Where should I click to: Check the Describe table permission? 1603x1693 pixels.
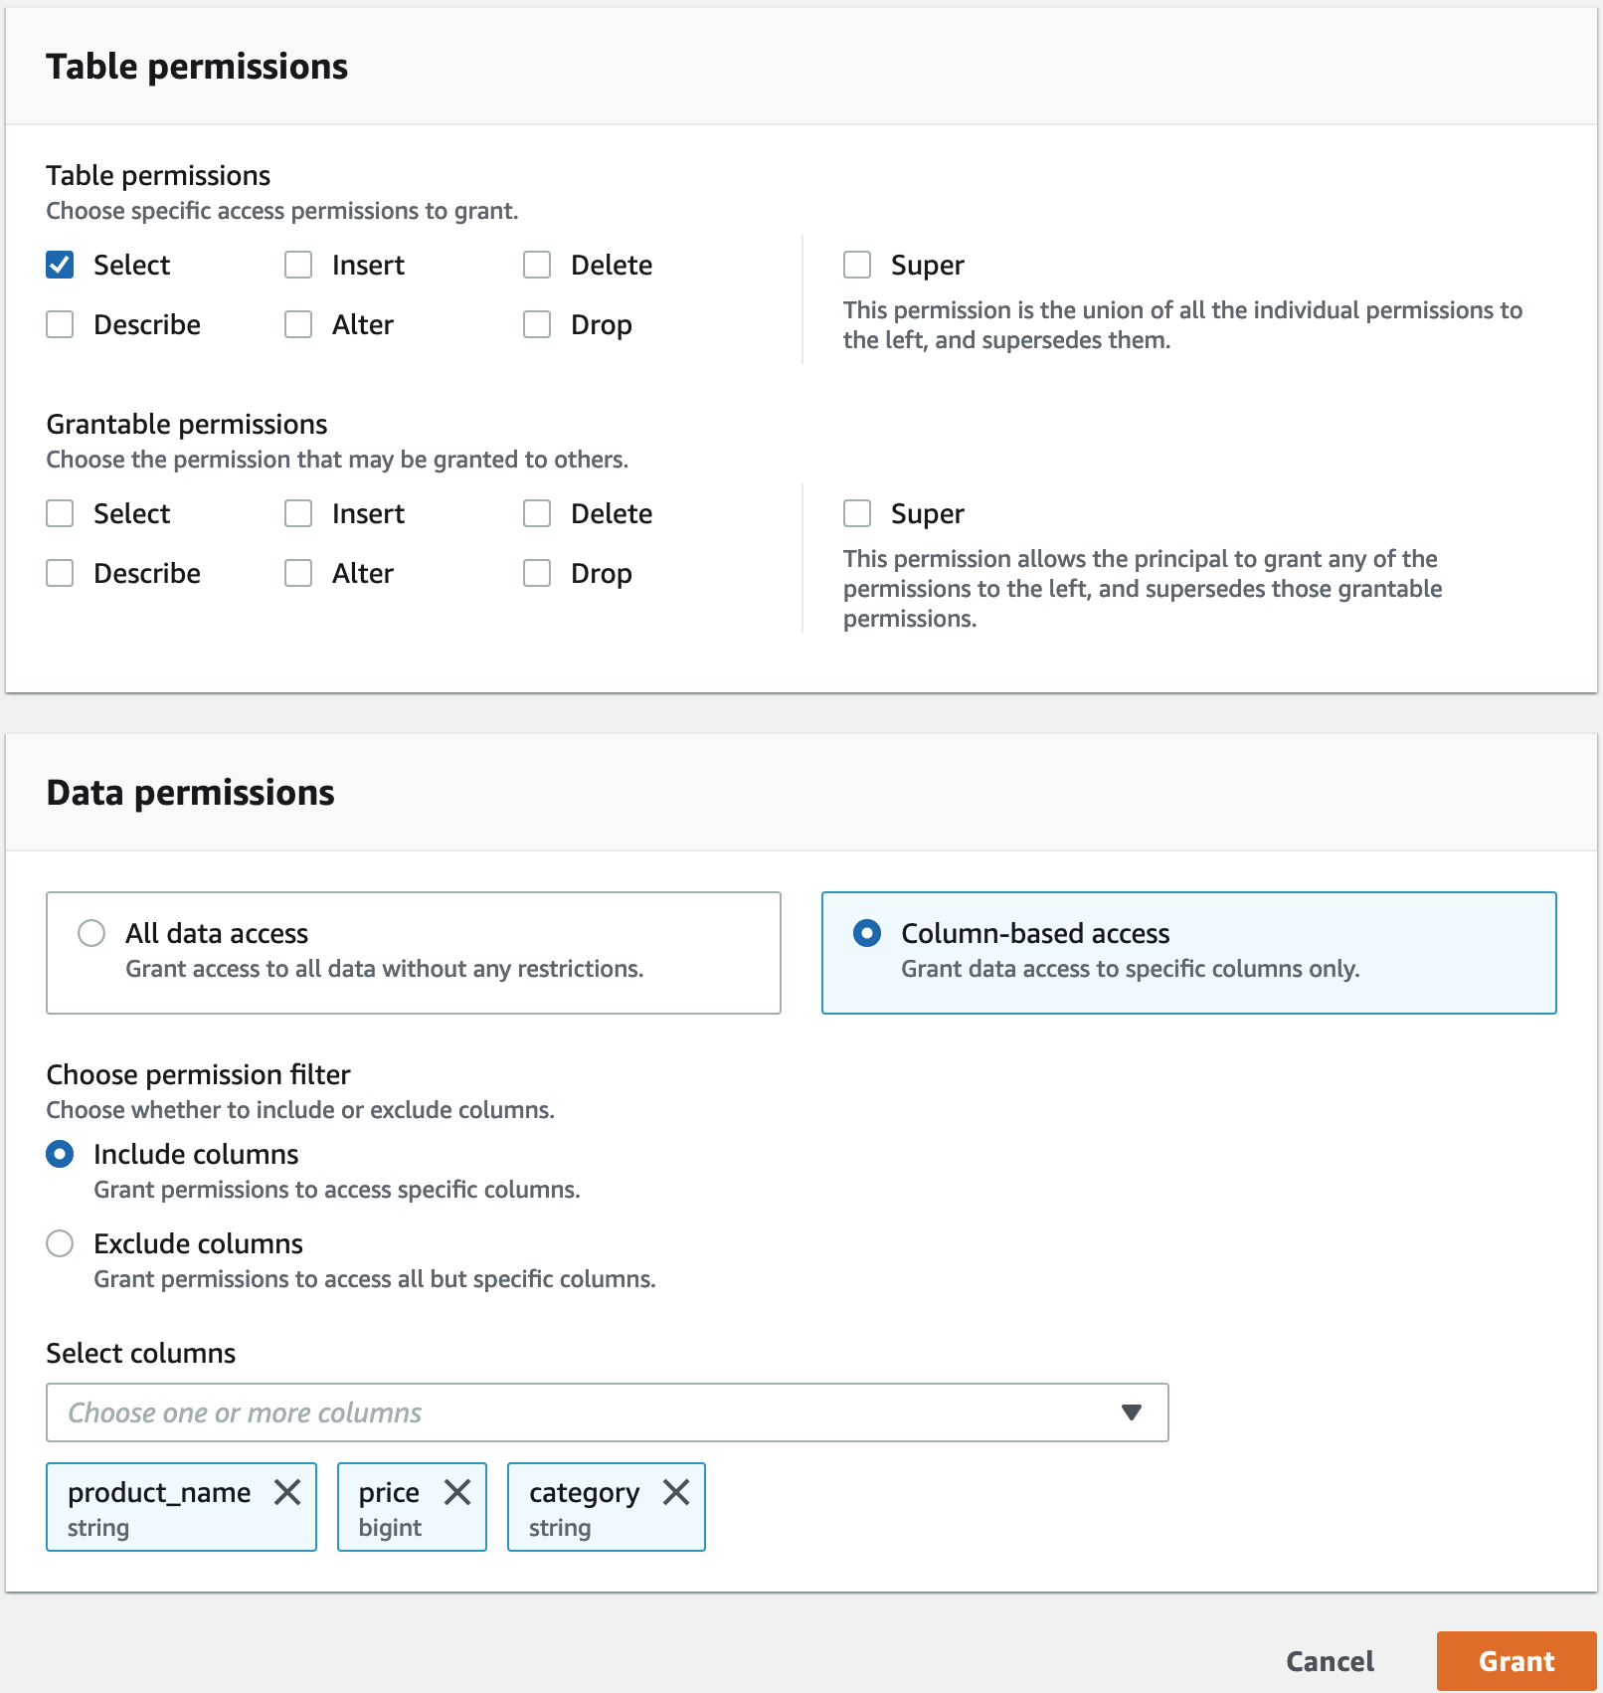tap(59, 323)
